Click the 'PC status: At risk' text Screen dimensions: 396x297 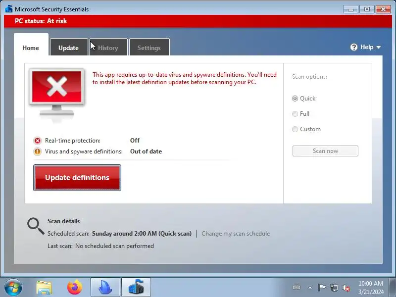41,21
